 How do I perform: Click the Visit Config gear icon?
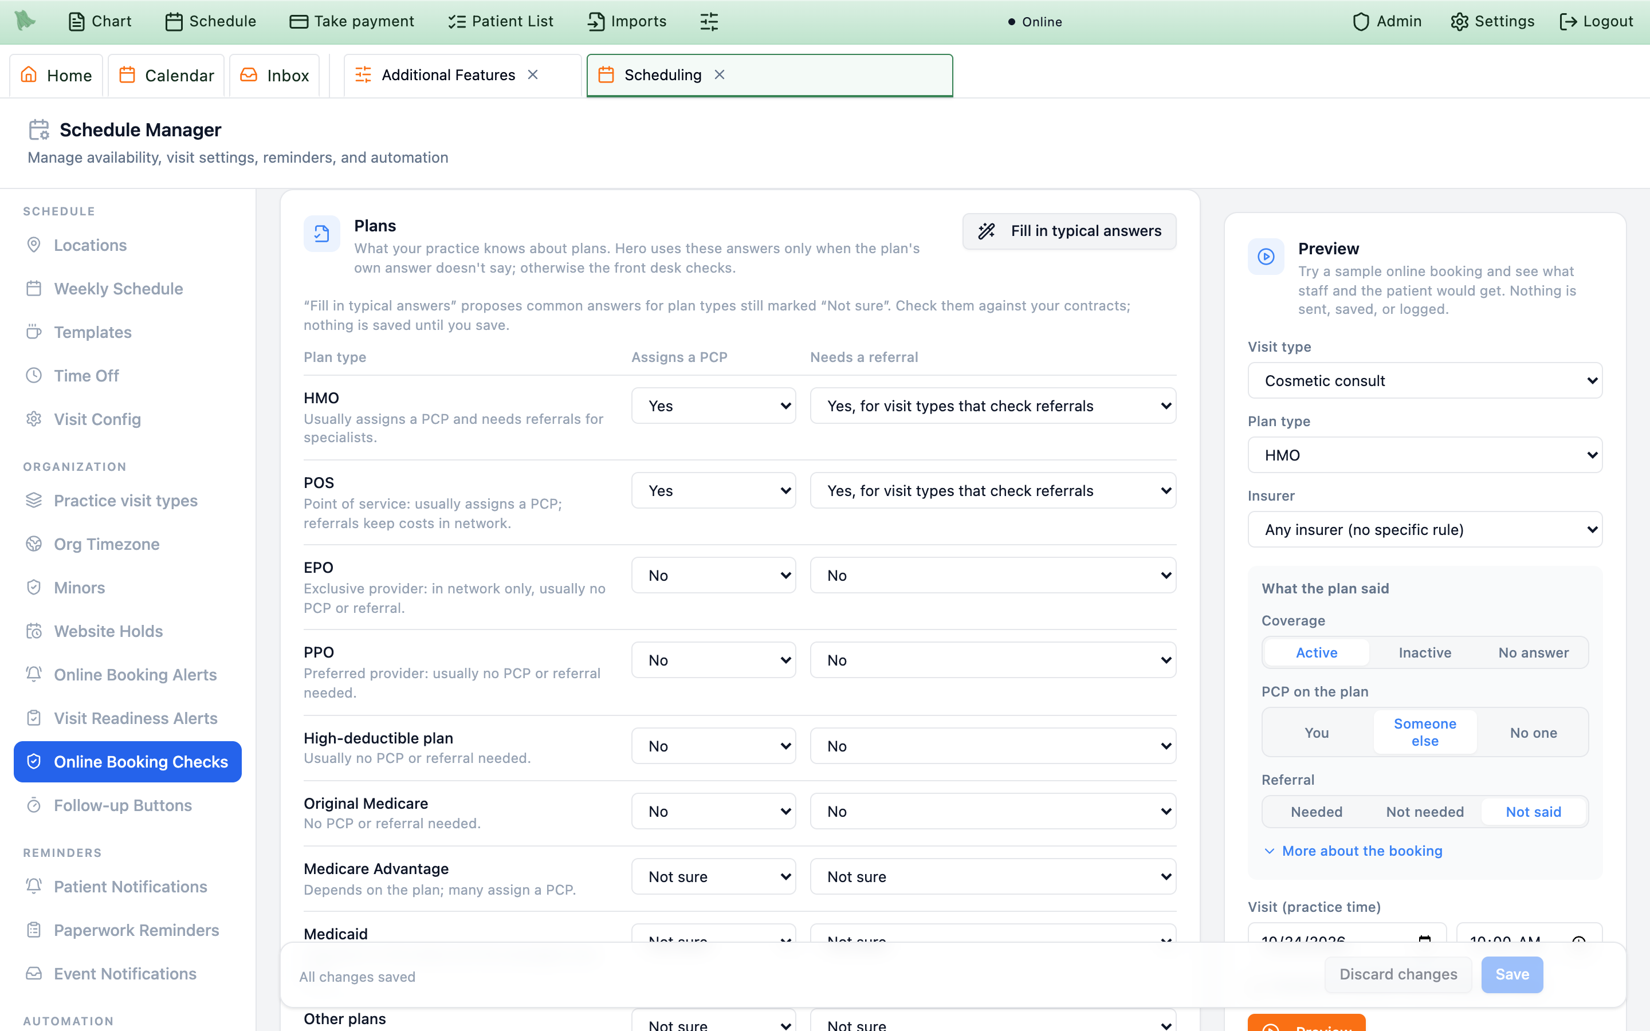point(33,419)
